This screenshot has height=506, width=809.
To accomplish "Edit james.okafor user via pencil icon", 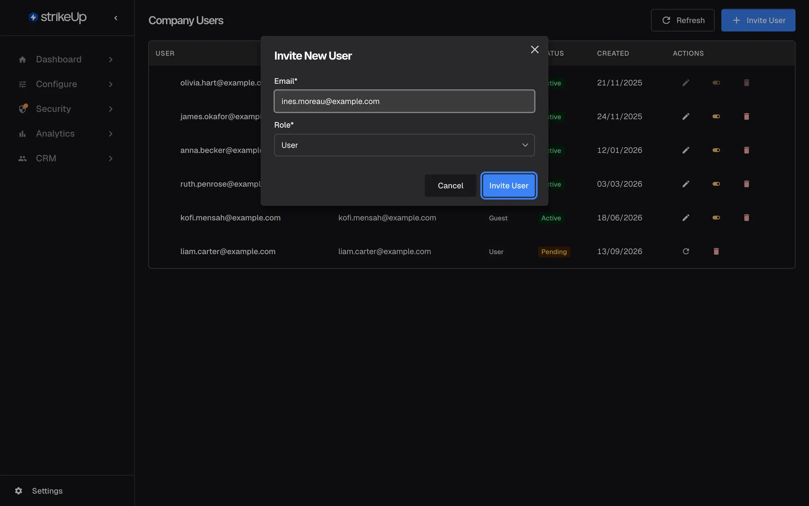I will (686, 116).
